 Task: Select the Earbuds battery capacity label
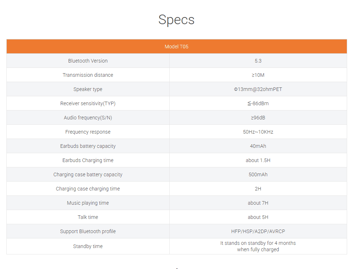[x=88, y=146]
